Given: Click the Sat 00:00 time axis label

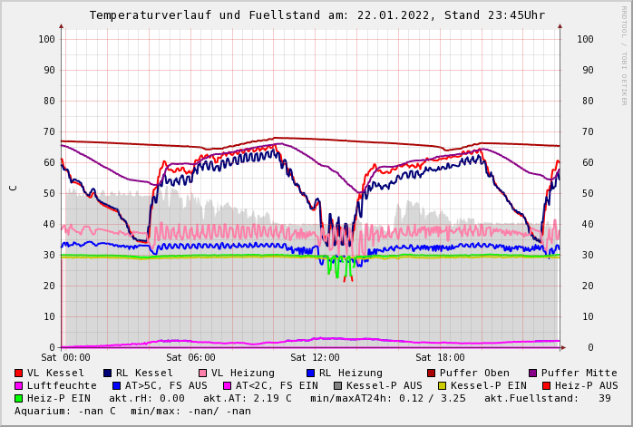Looking at the screenshot, I should tap(65, 358).
